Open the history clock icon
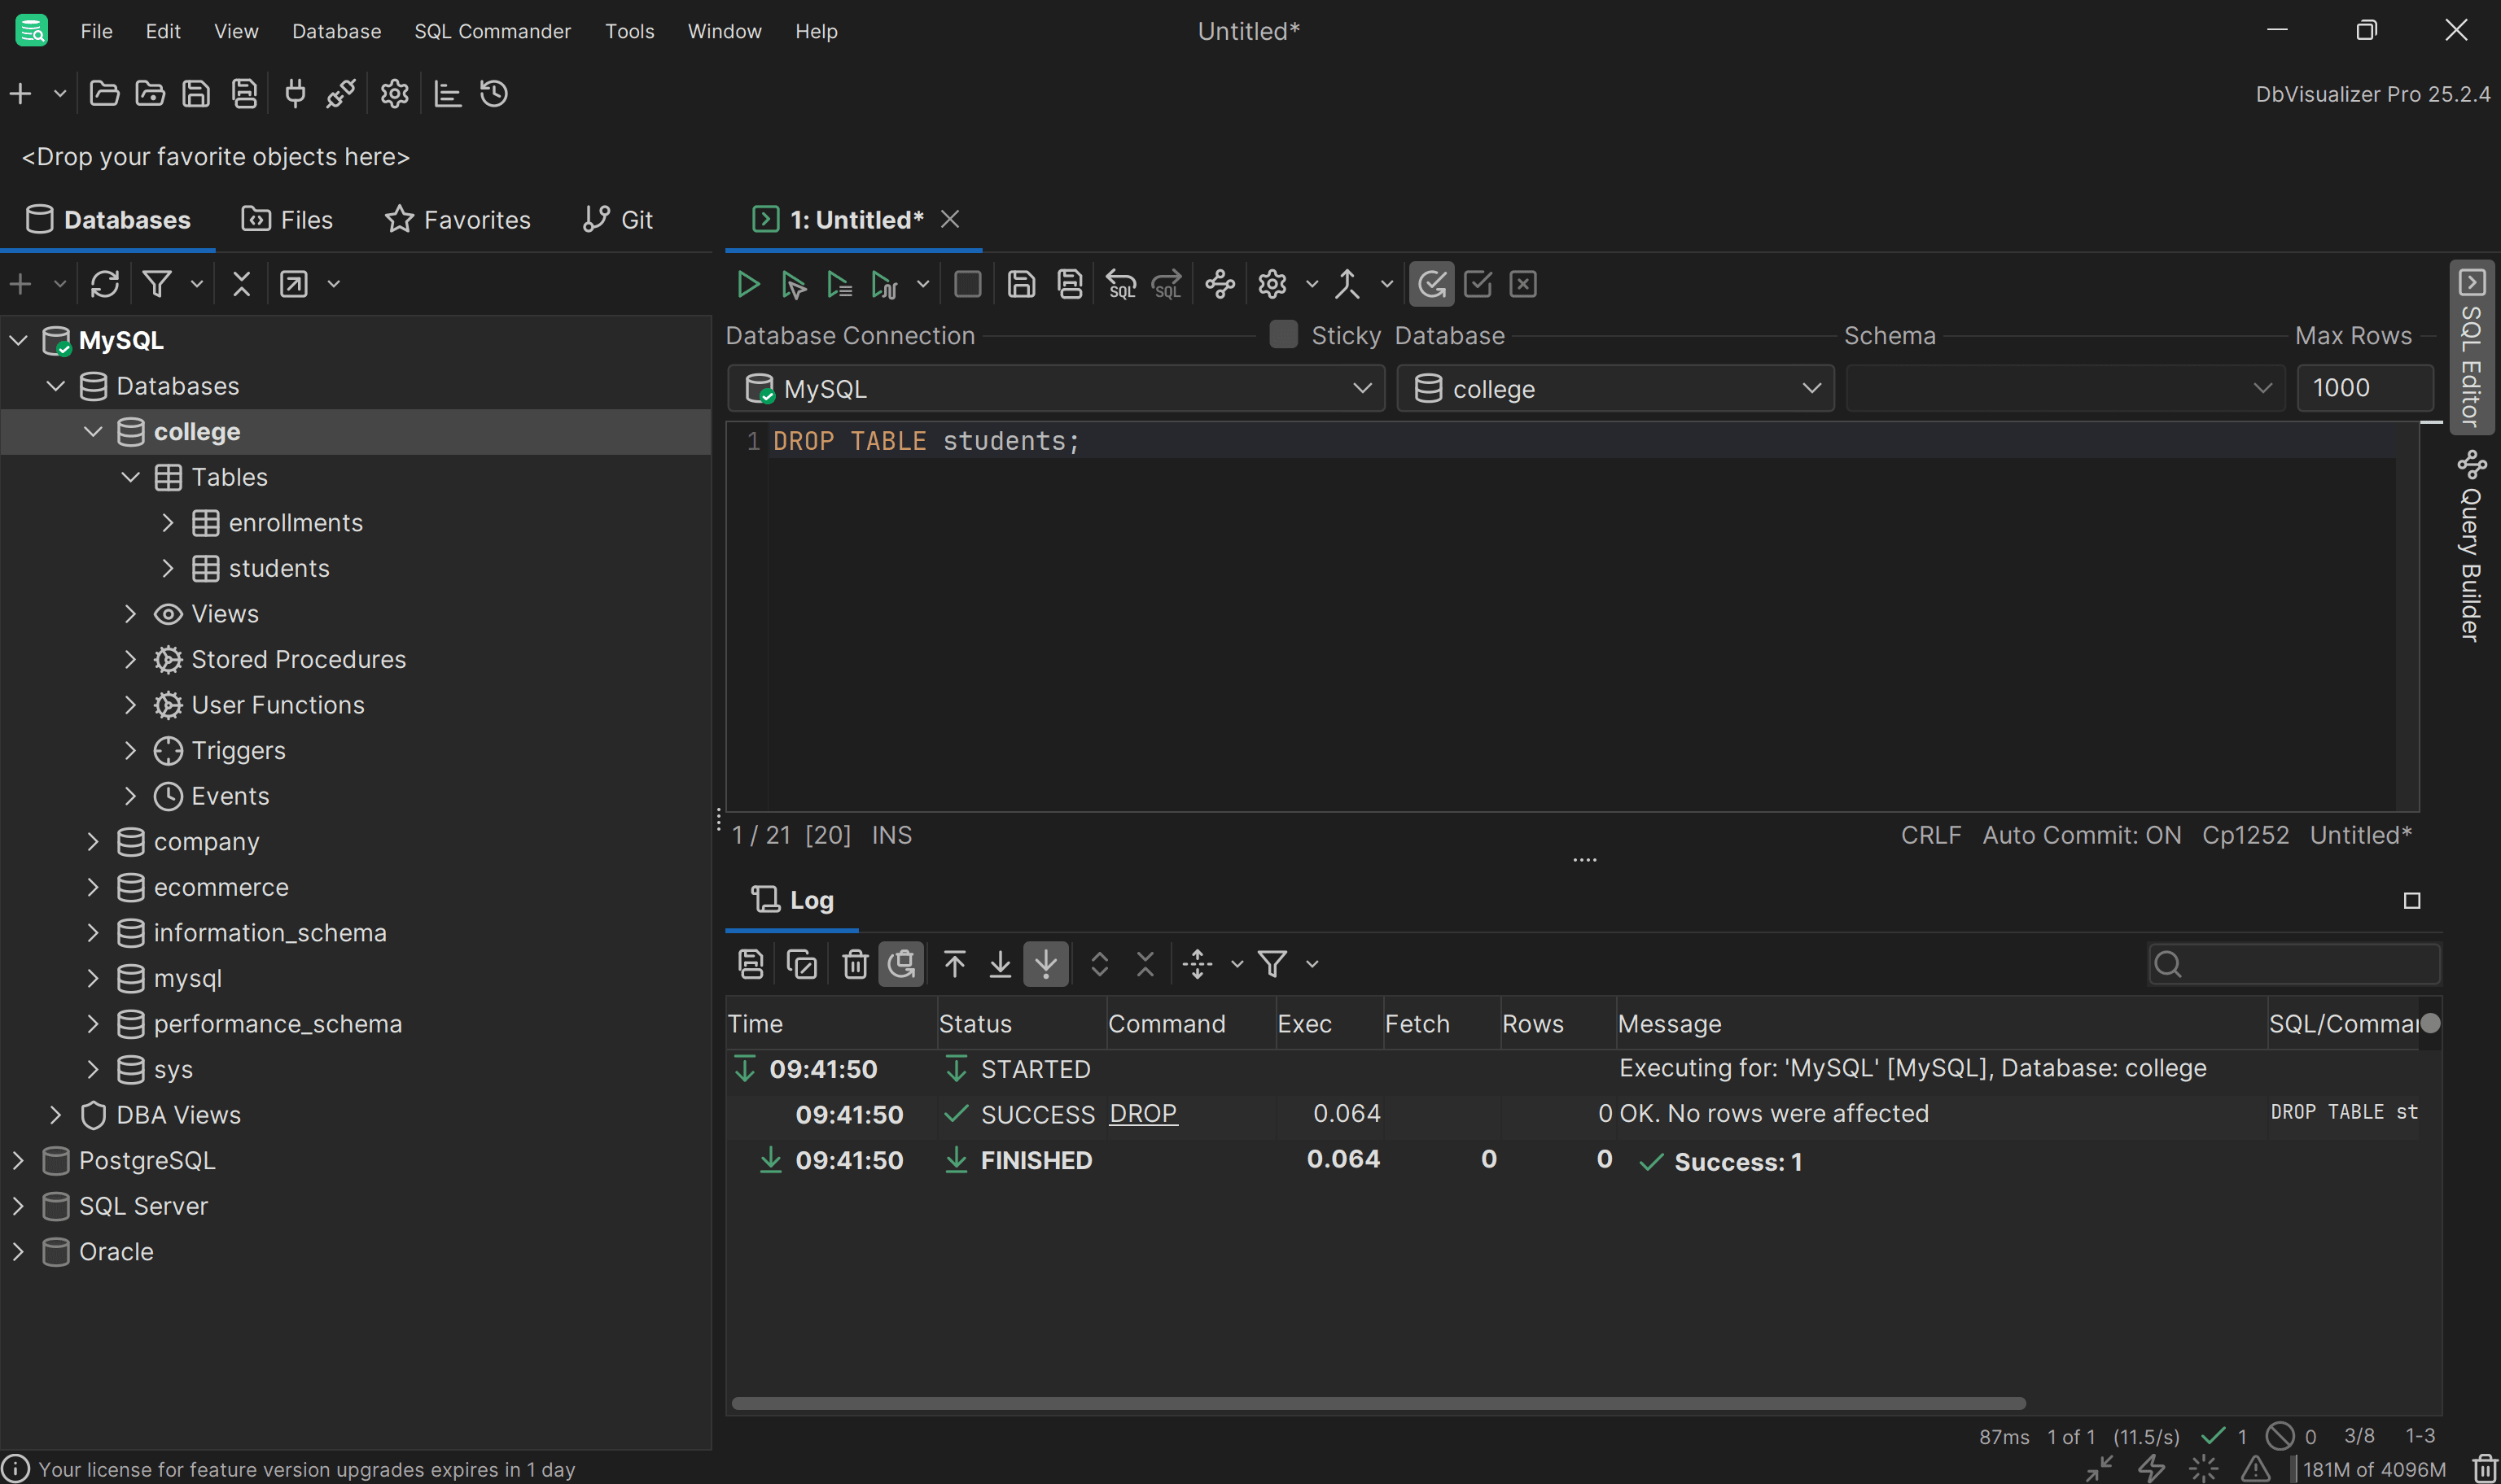This screenshot has height=1484, width=2501. (494, 94)
